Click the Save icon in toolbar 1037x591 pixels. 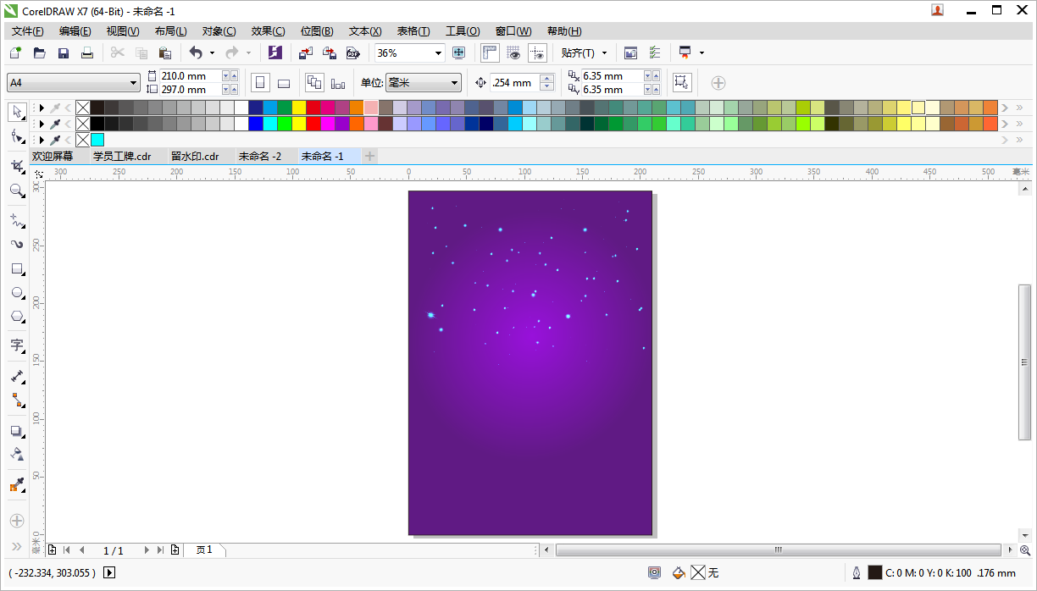[63, 52]
